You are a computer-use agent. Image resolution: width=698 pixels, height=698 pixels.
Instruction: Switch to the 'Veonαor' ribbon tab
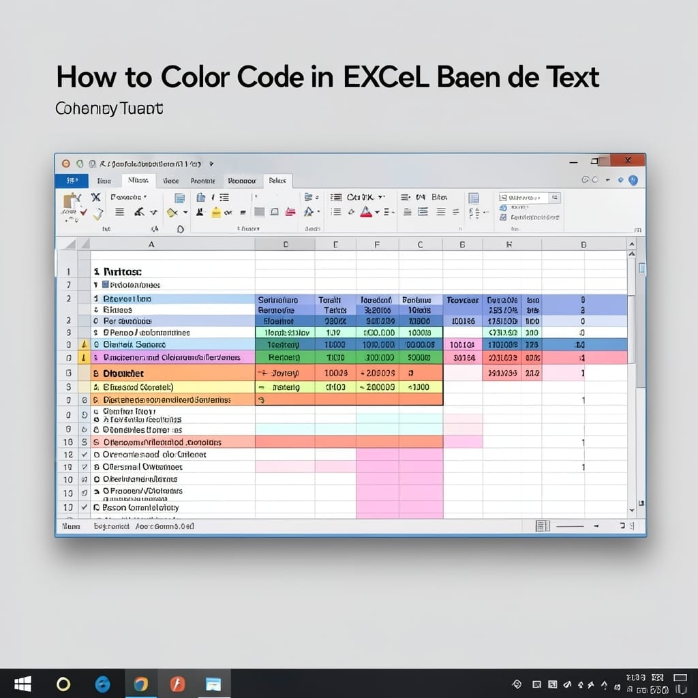tap(242, 181)
